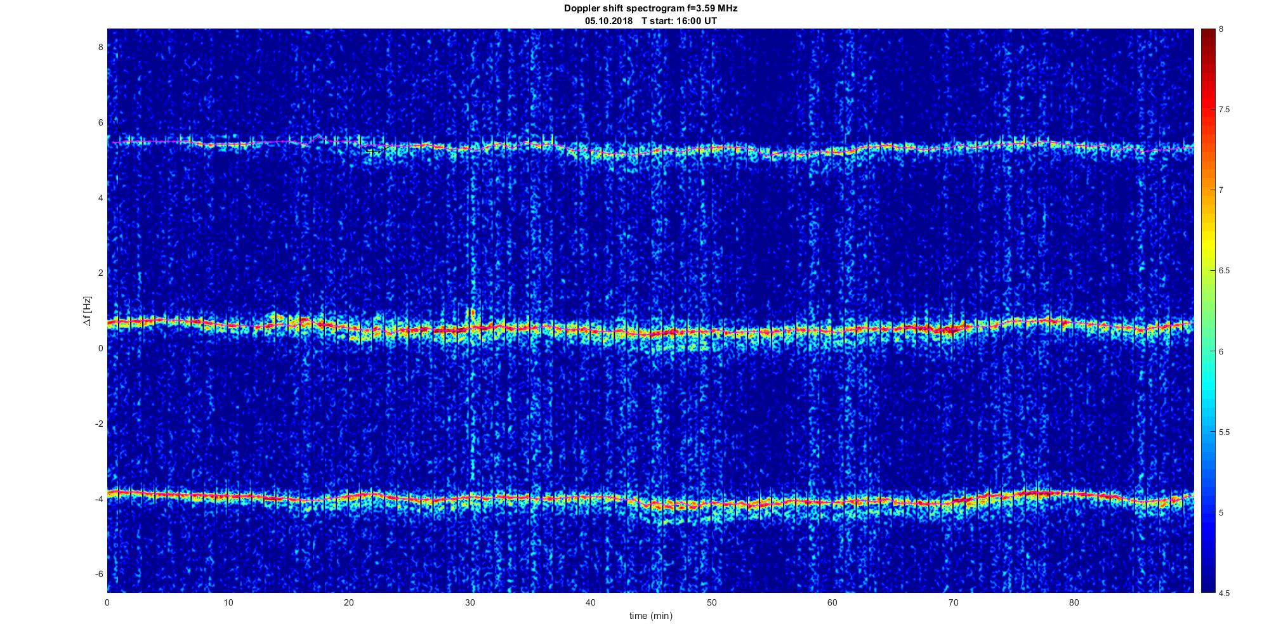Click y-axis tick label "-2"
This screenshot has width=1269, height=636.
(x=98, y=424)
